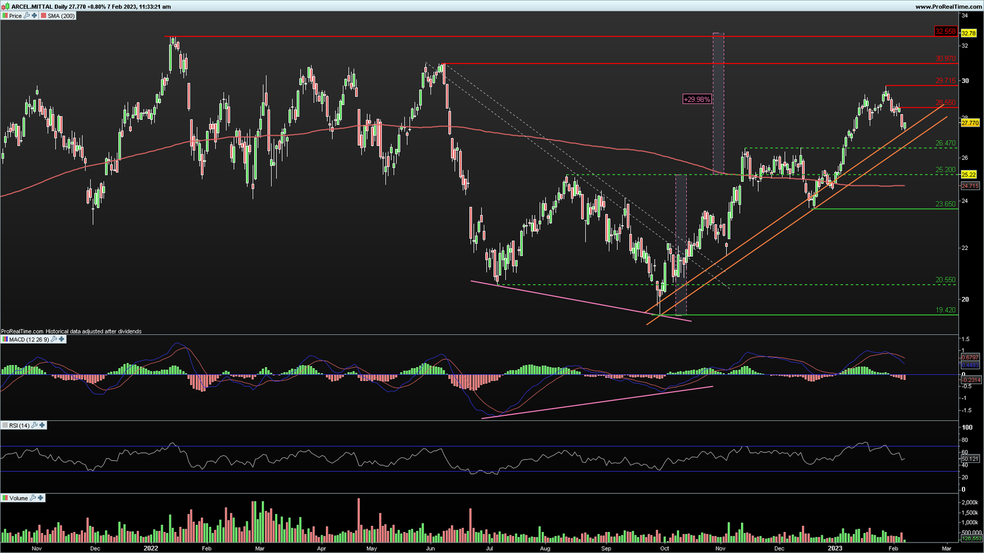
Task: Open the www.ProRealTime.com link
Action: click(949, 7)
